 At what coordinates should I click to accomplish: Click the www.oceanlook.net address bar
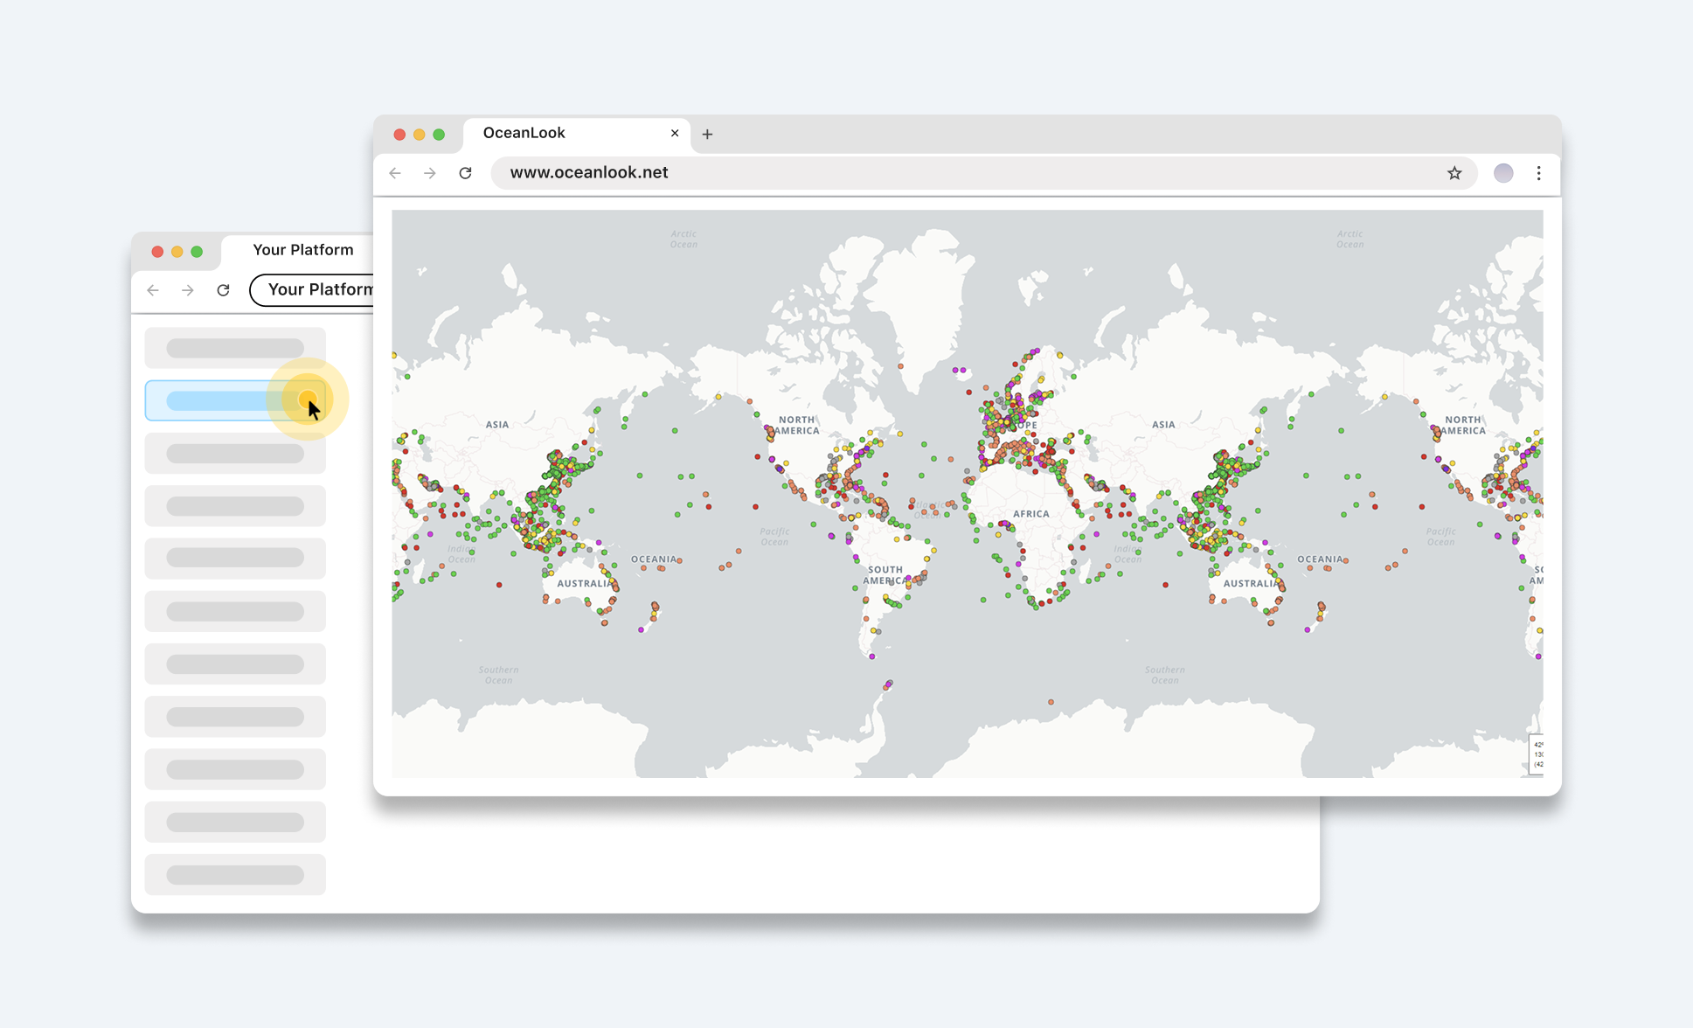click(x=961, y=173)
